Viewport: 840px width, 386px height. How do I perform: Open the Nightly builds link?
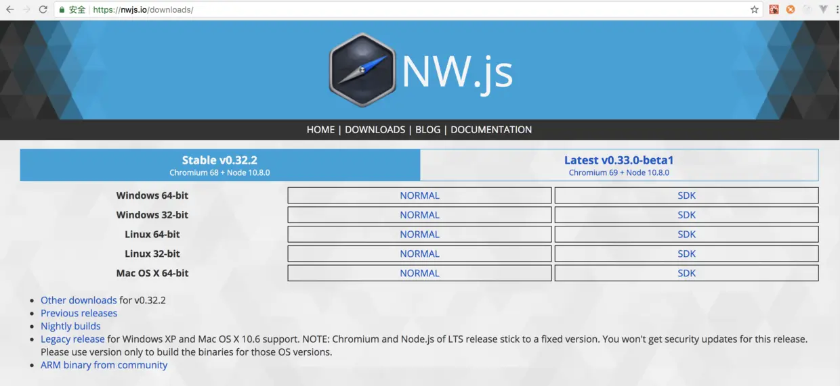[70, 326]
